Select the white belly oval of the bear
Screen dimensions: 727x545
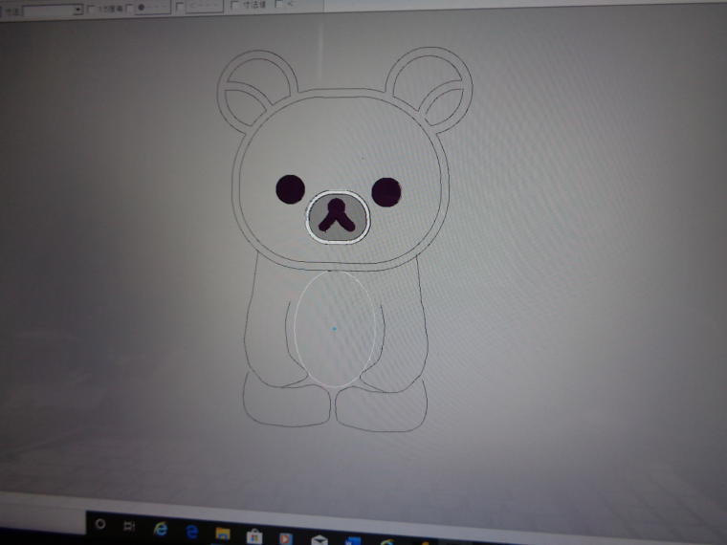click(x=334, y=329)
